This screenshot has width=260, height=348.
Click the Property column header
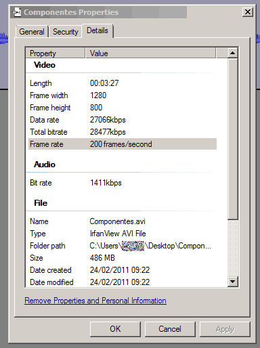[56, 53]
